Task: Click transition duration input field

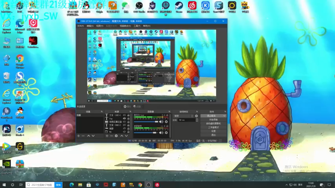Action: point(186,120)
